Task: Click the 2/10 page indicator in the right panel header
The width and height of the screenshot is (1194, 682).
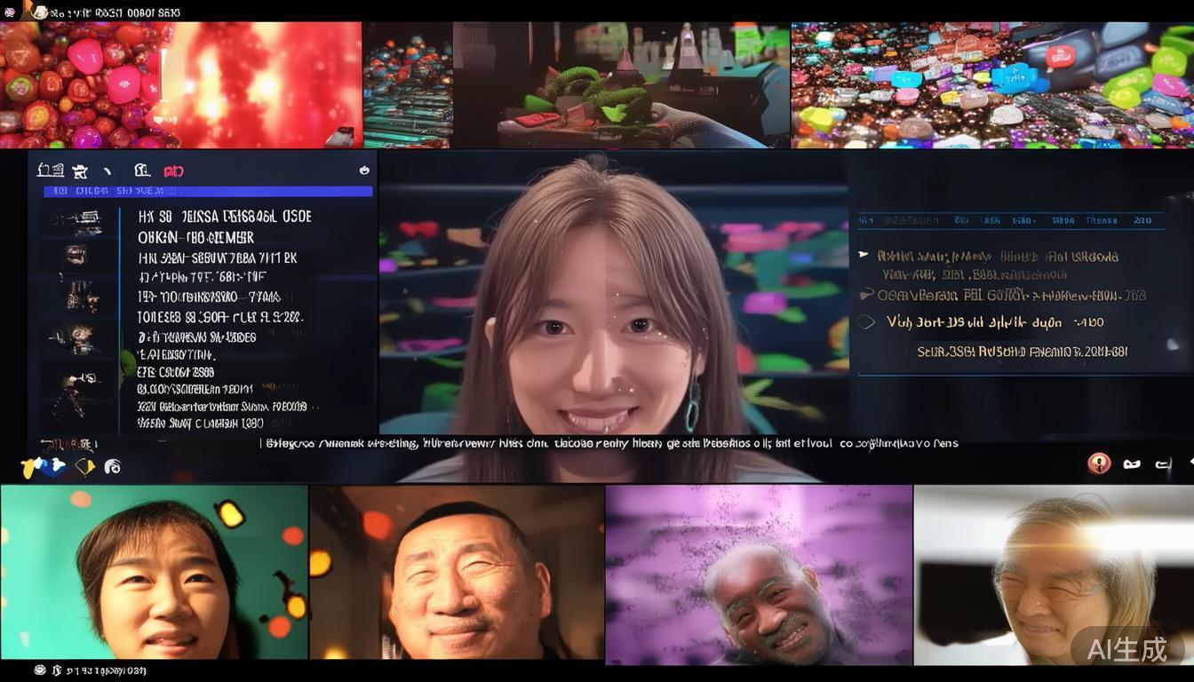Action: coord(1143,220)
